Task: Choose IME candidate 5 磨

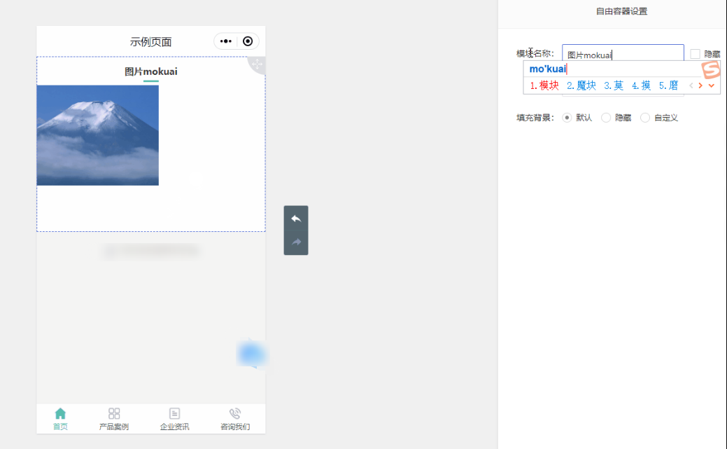Action: tap(669, 85)
